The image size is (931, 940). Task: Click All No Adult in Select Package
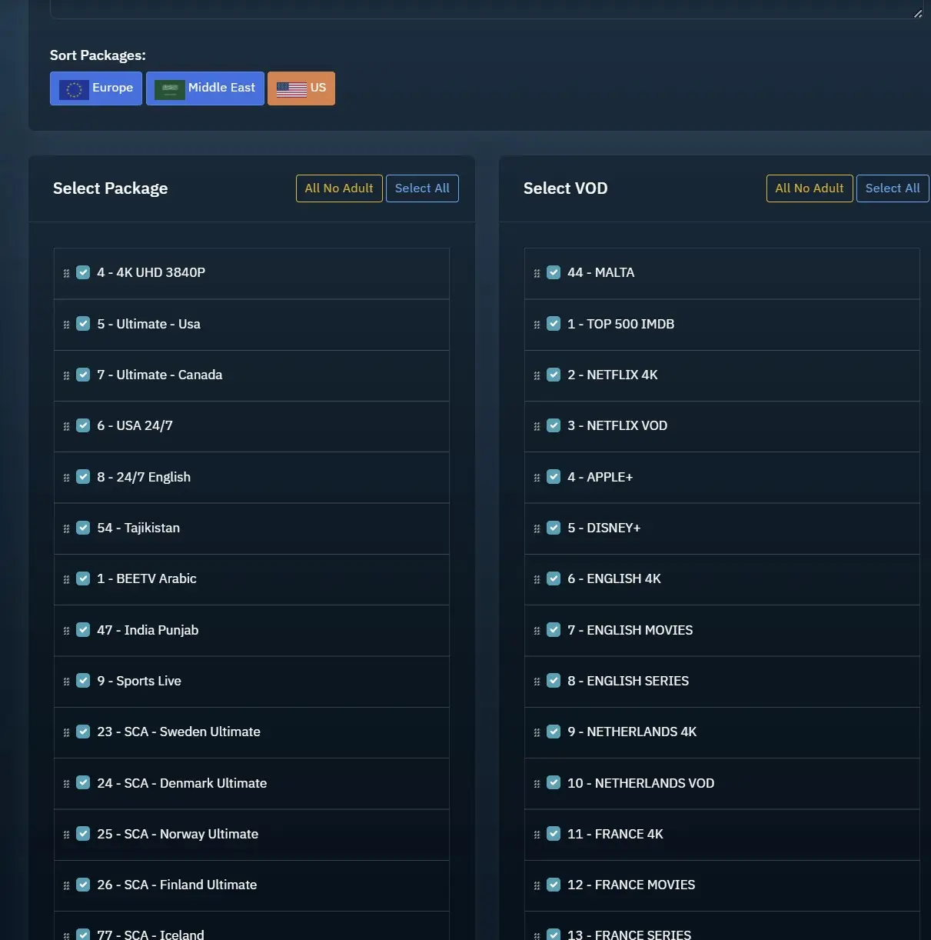click(338, 188)
